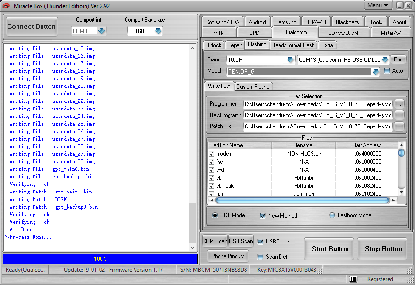Switch to the MTK tab
Screen dimensions: 415x285
[x=219, y=33]
